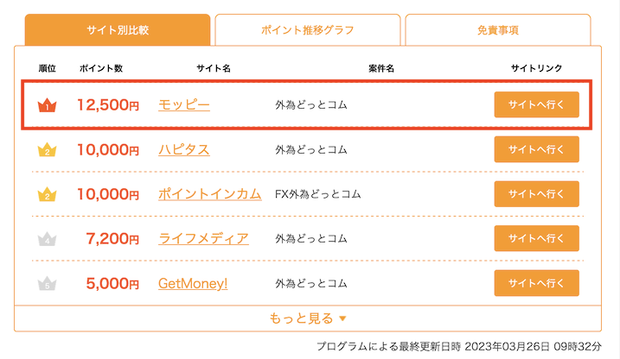
Task: Visit the GetMoney! link
Action: point(193,284)
